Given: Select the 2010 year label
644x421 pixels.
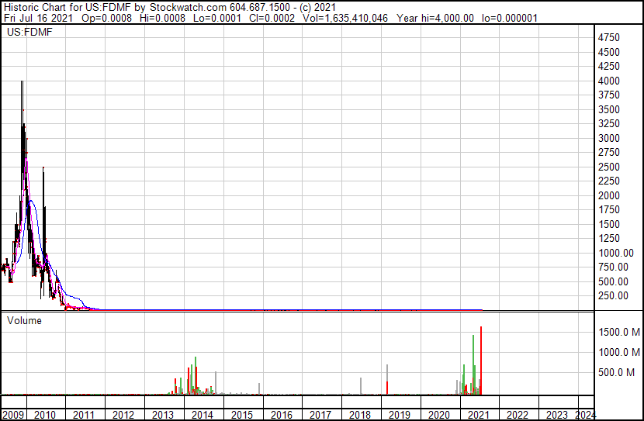Looking at the screenshot, I should [x=45, y=415].
